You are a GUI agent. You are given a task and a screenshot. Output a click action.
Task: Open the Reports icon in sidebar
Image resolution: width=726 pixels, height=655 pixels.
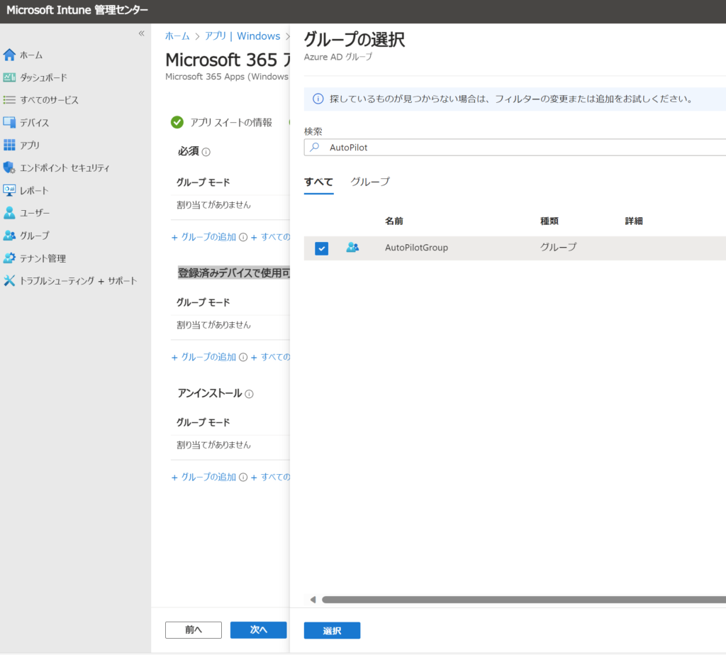tap(9, 190)
